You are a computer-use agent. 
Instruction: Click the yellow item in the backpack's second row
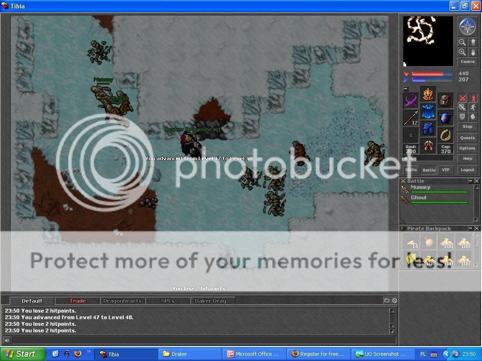(x=411, y=259)
